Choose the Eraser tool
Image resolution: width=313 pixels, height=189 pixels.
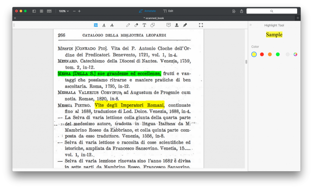click(x=136, y=25)
